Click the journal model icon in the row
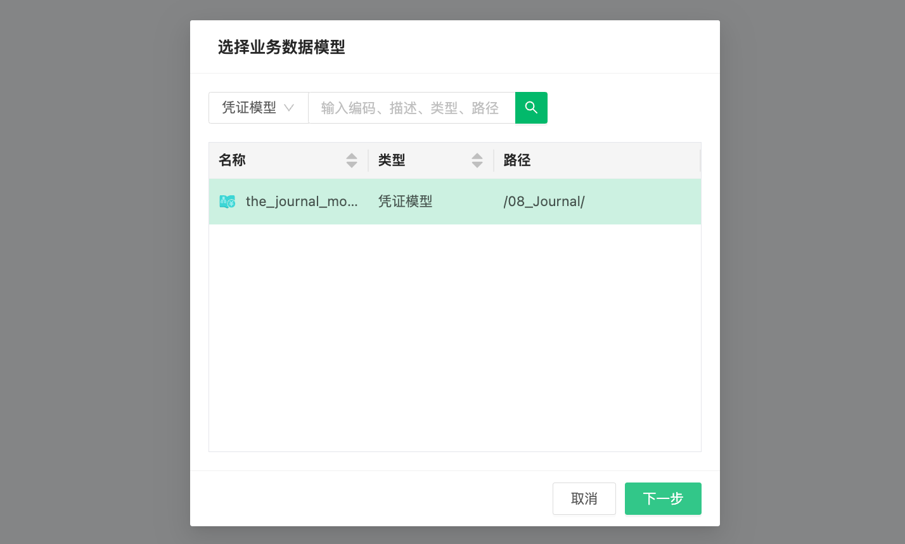The width and height of the screenshot is (905, 544). coord(227,202)
